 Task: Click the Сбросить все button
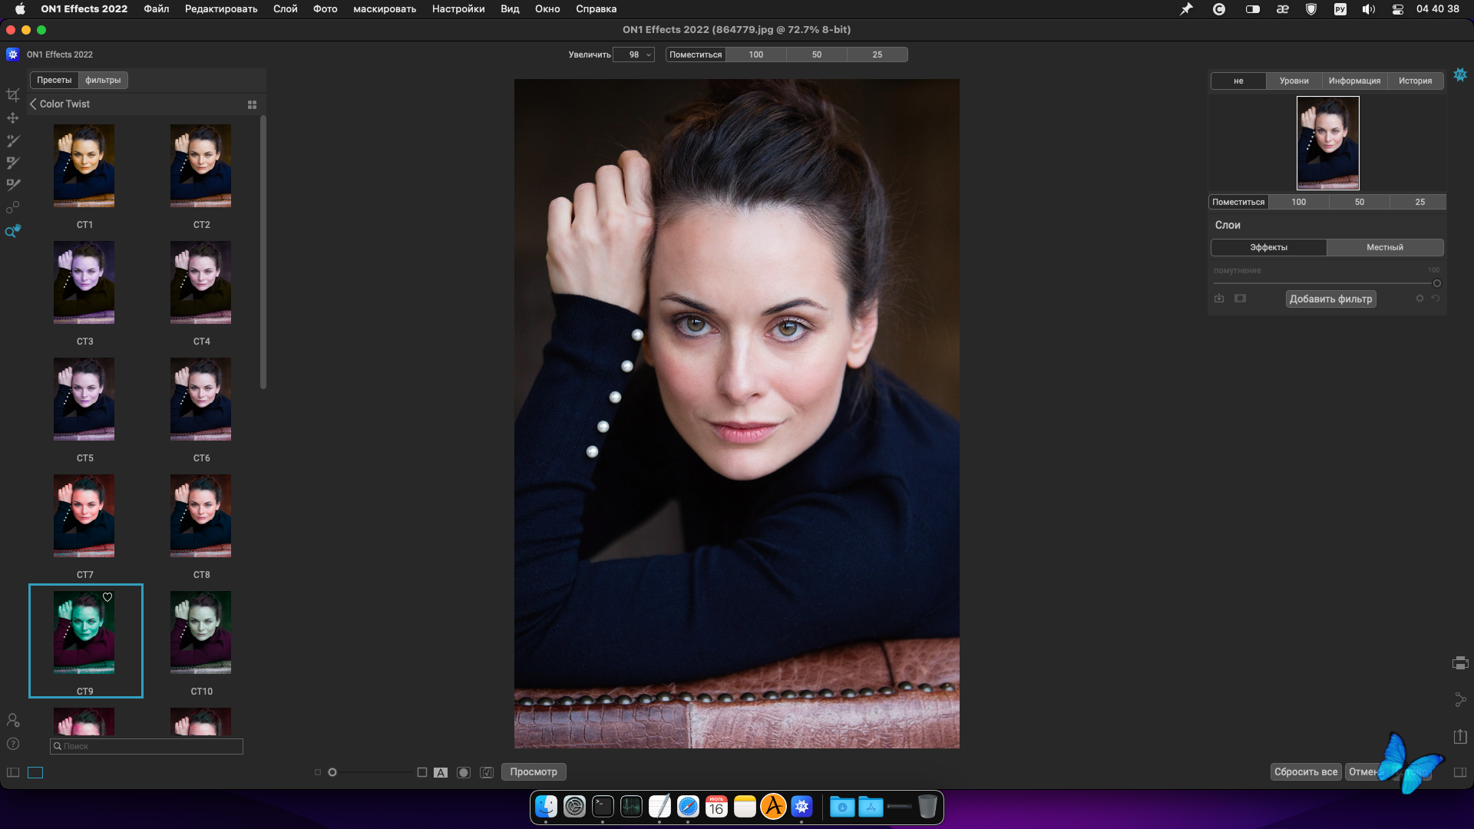coord(1305,771)
